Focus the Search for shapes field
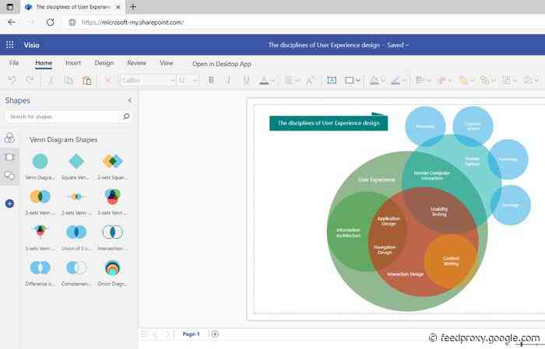This screenshot has width=545, height=349. [62, 117]
